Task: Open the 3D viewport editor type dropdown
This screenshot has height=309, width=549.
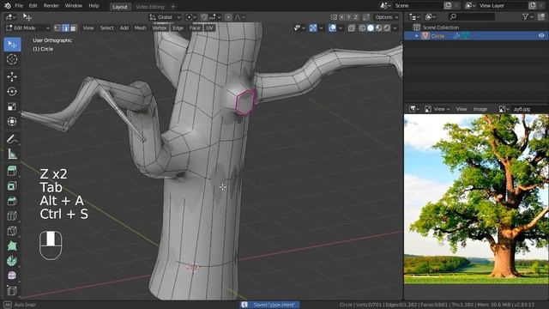Action: [10, 17]
